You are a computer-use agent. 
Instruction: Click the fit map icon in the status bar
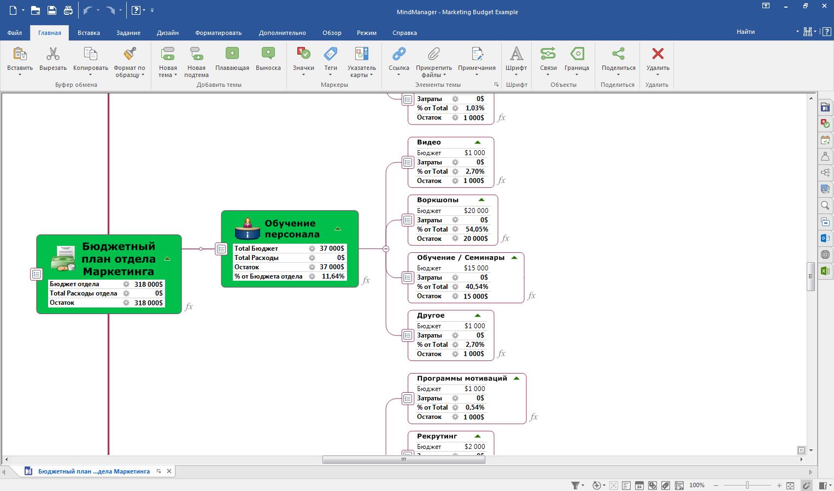[x=790, y=486]
